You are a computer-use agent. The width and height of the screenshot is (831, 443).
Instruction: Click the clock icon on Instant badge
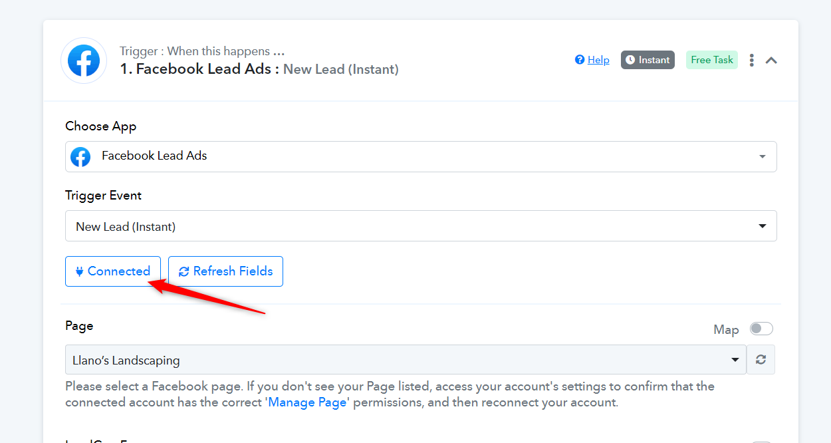(x=630, y=60)
